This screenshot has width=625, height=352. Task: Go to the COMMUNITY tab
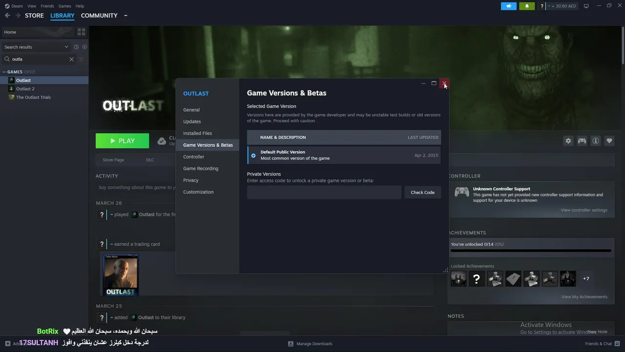pos(99,16)
